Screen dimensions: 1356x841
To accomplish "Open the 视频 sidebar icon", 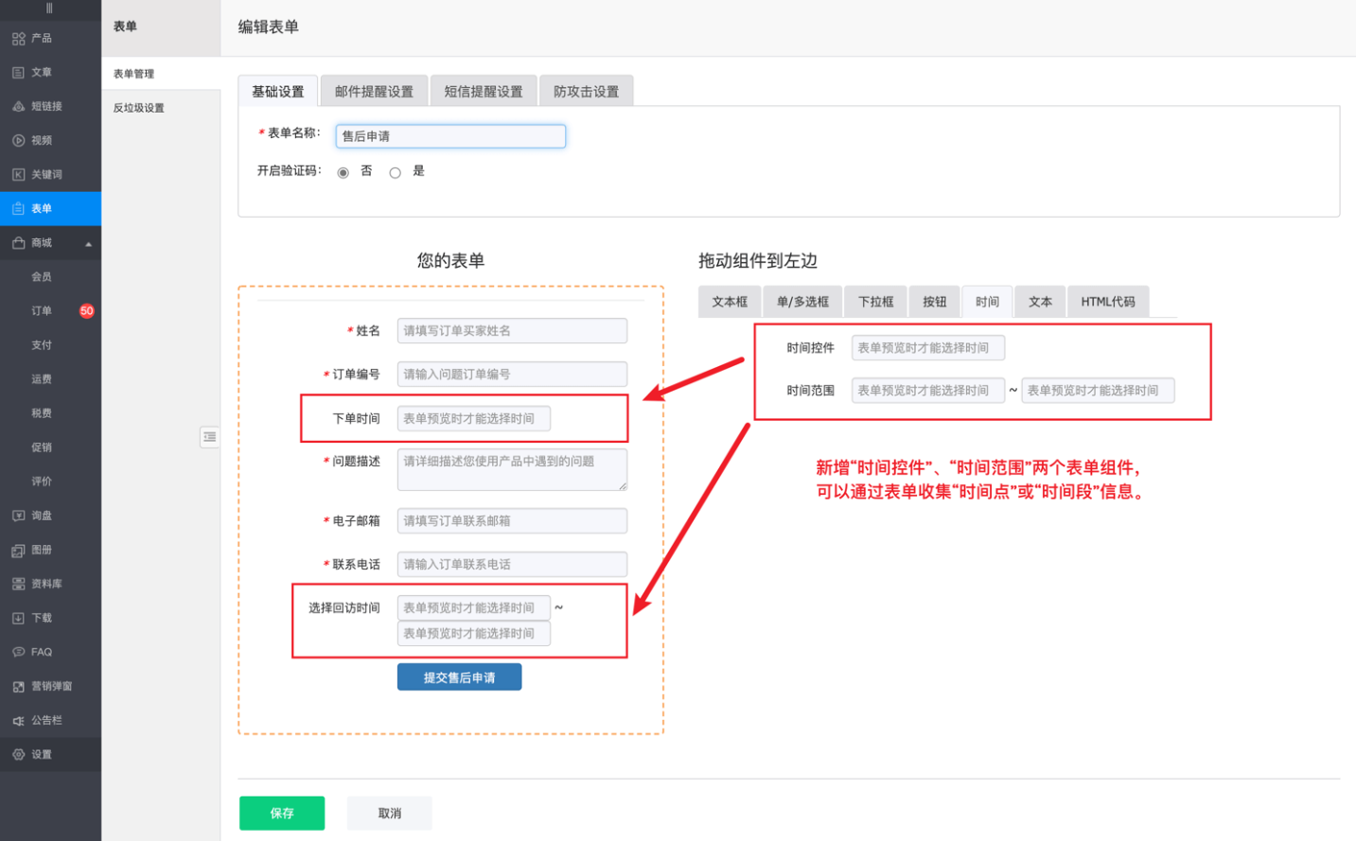I will (x=18, y=141).
